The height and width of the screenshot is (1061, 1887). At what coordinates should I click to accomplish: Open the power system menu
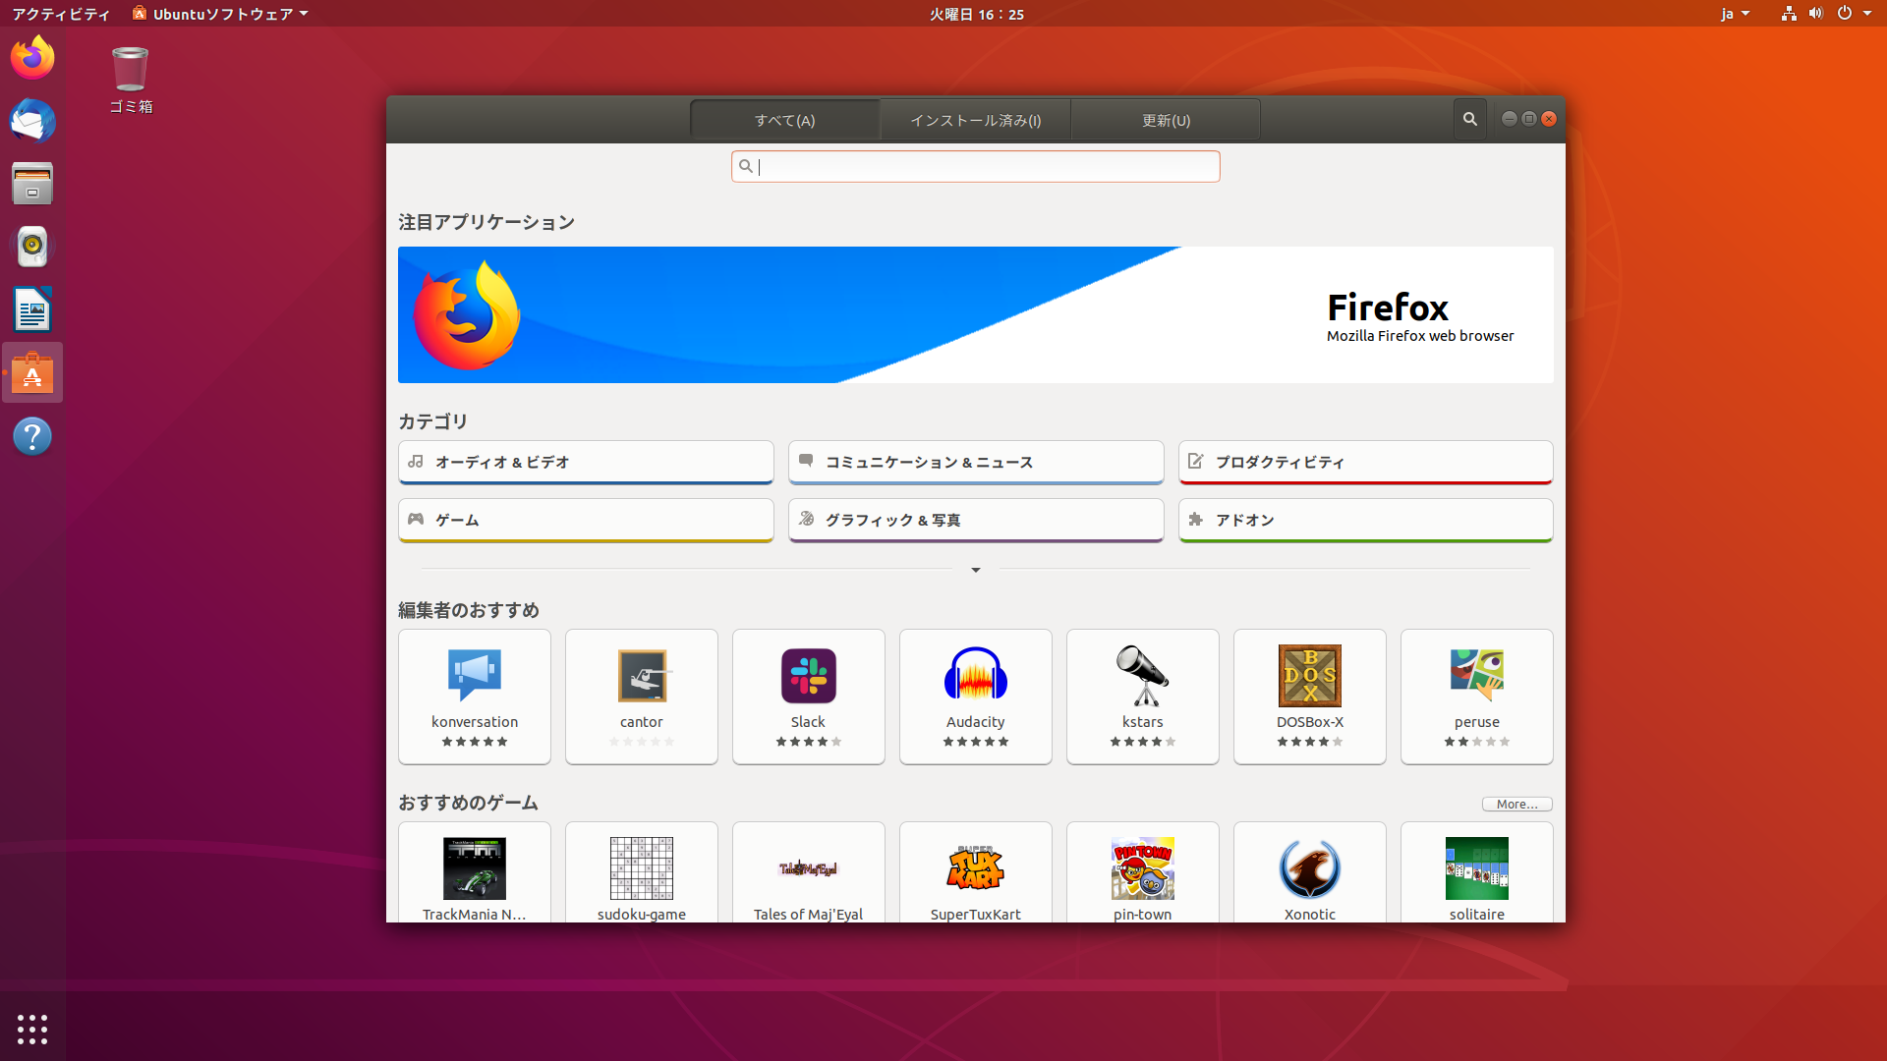coord(1854,14)
